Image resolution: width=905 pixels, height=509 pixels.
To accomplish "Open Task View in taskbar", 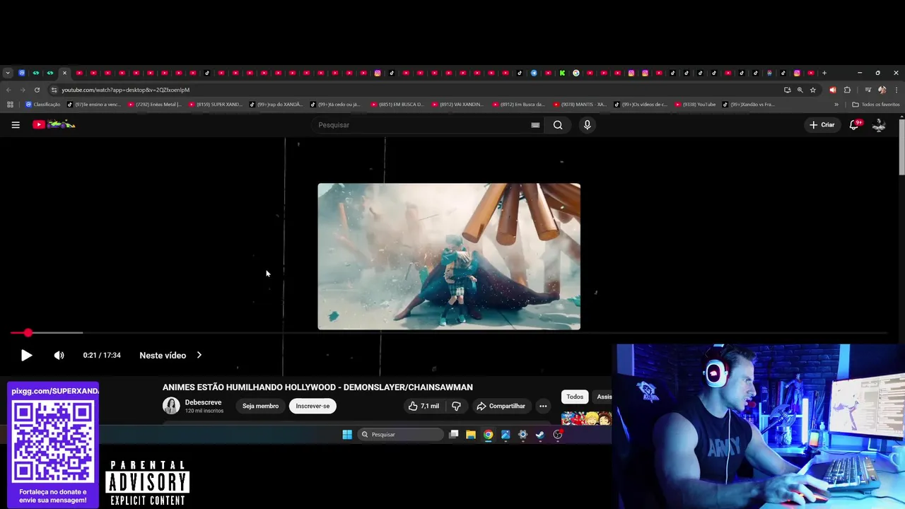I will (x=454, y=435).
